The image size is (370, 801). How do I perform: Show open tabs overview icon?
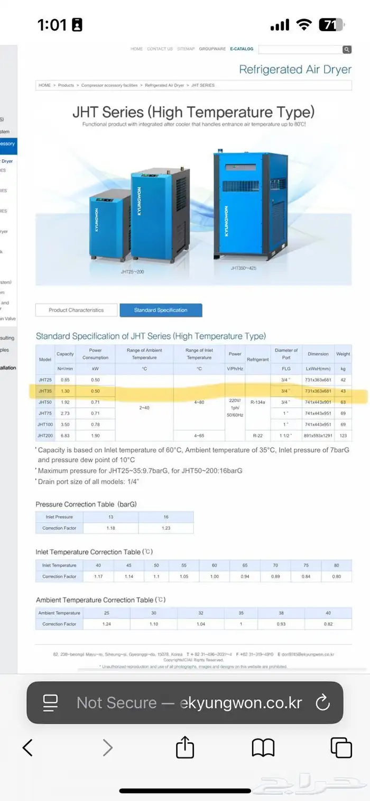click(x=341, y=747)
